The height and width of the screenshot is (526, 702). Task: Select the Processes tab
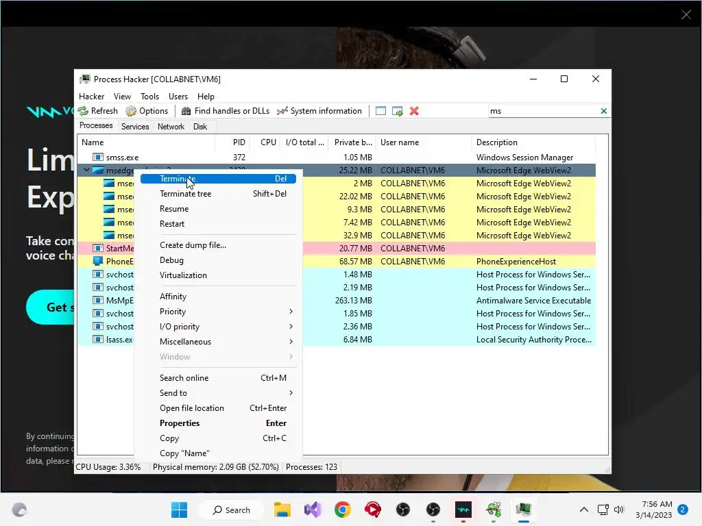(96, 126)
